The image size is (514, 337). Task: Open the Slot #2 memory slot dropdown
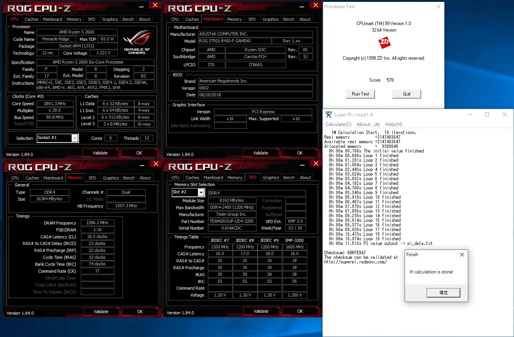[x=201, y=192]
